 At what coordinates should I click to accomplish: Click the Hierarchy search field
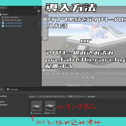click(x=18, y=11)
